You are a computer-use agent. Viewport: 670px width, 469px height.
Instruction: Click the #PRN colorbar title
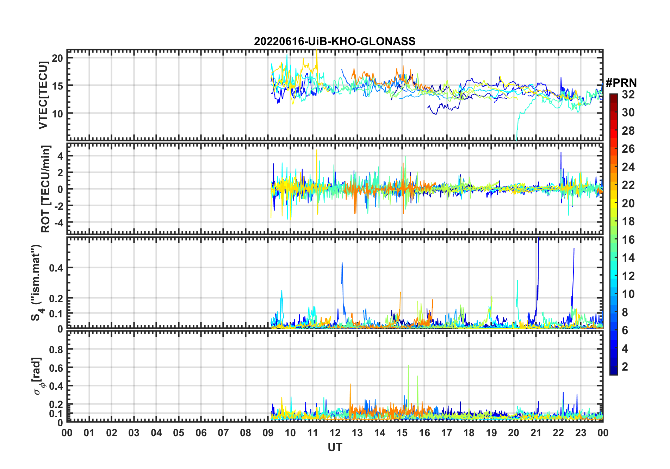coord(621,83)
